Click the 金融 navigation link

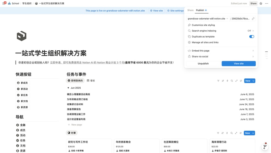(21, 125)
